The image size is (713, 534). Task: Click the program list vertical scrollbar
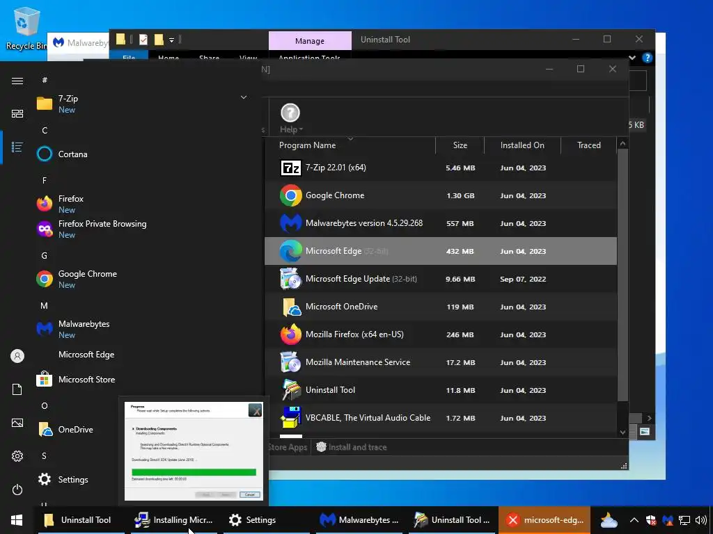622,275
